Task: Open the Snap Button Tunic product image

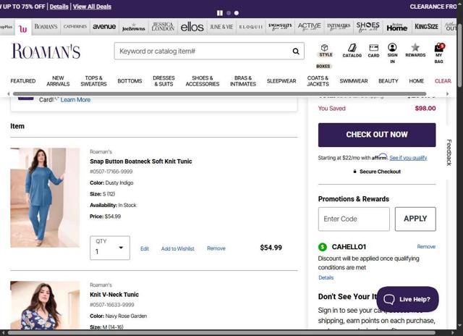Action: [45, 198]
